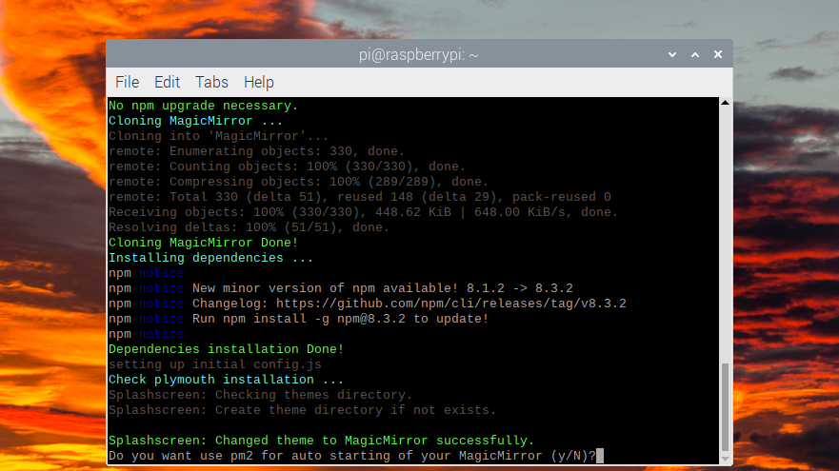This screenshot has height=471, width=839.
Task: Click the pi@raspberrypi title bar text
Action: tap(418, 54)
